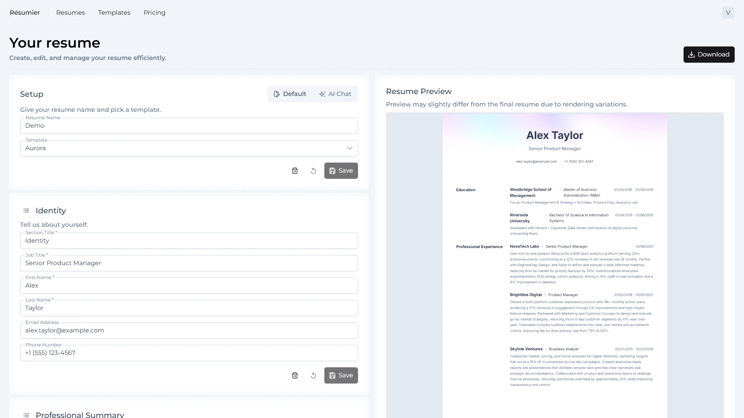Save the Setup section

pyautogui.click(x=341, y=171)
